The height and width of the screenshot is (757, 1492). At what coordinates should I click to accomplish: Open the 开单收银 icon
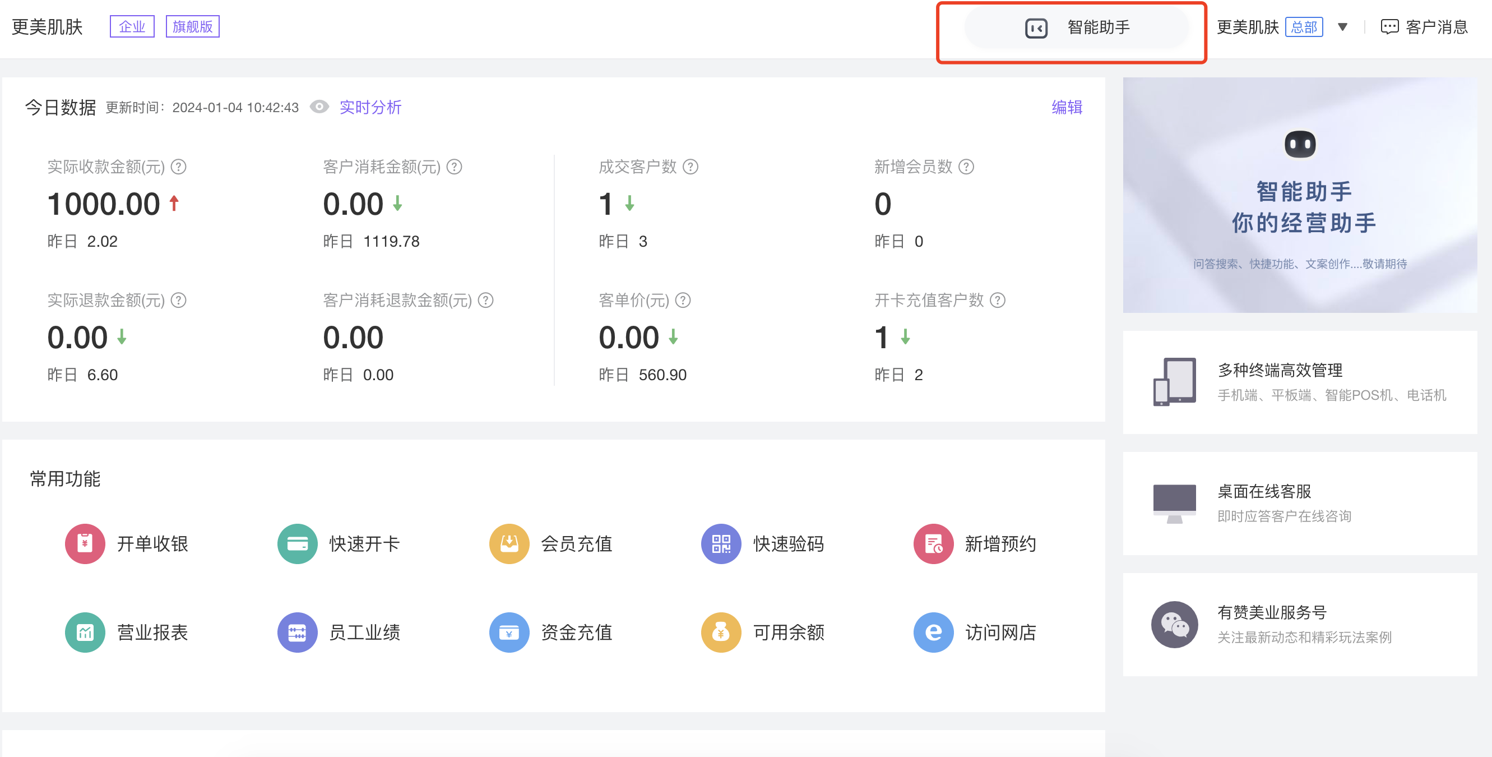click(85, 543)
